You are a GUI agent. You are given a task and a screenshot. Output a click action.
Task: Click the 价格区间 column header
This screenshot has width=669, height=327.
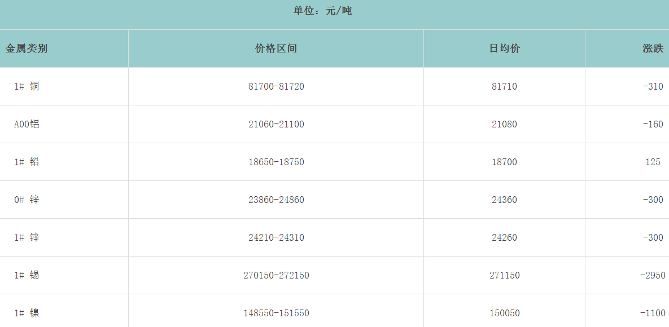(x=276, y=48)
